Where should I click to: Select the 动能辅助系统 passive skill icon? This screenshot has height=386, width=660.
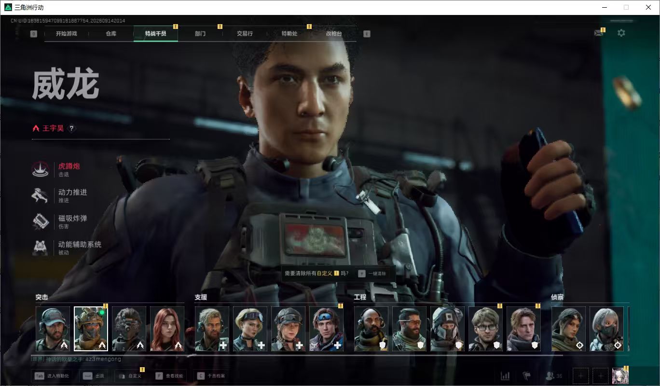click(x=41, y=247)
